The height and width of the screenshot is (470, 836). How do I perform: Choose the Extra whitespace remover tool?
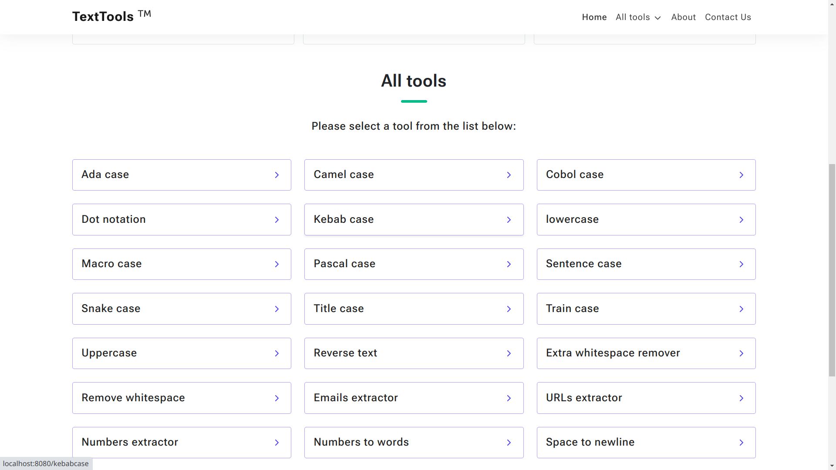pos(645,353)
